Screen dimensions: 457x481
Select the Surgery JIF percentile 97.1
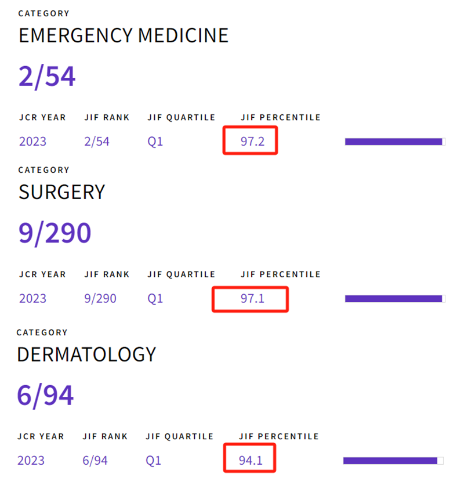pos(252,298)
